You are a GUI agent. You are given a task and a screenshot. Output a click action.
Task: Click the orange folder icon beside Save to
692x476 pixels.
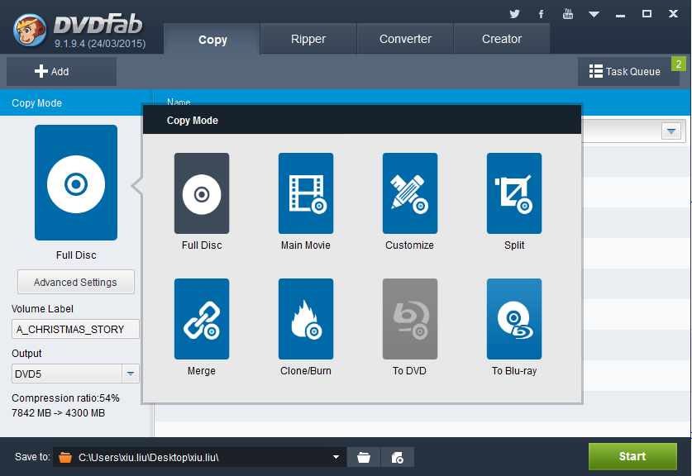coord(65,458)
